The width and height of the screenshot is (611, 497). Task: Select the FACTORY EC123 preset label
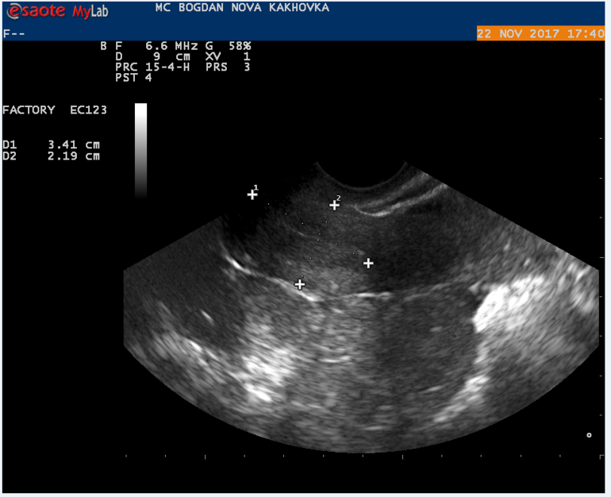(55, 110)
